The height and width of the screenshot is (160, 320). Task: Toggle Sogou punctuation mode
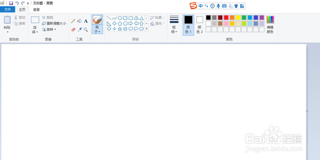(x=206, y=6)
